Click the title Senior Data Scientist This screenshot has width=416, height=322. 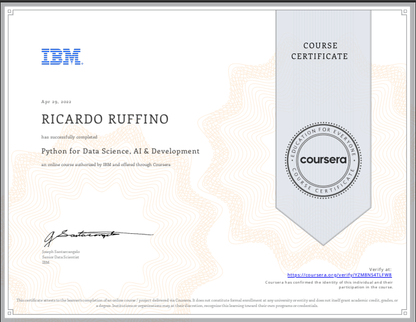point(61,257)
